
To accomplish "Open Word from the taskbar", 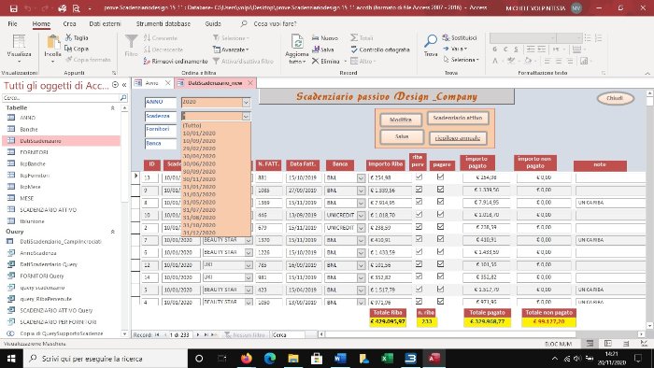I will [x=340, y=359].
